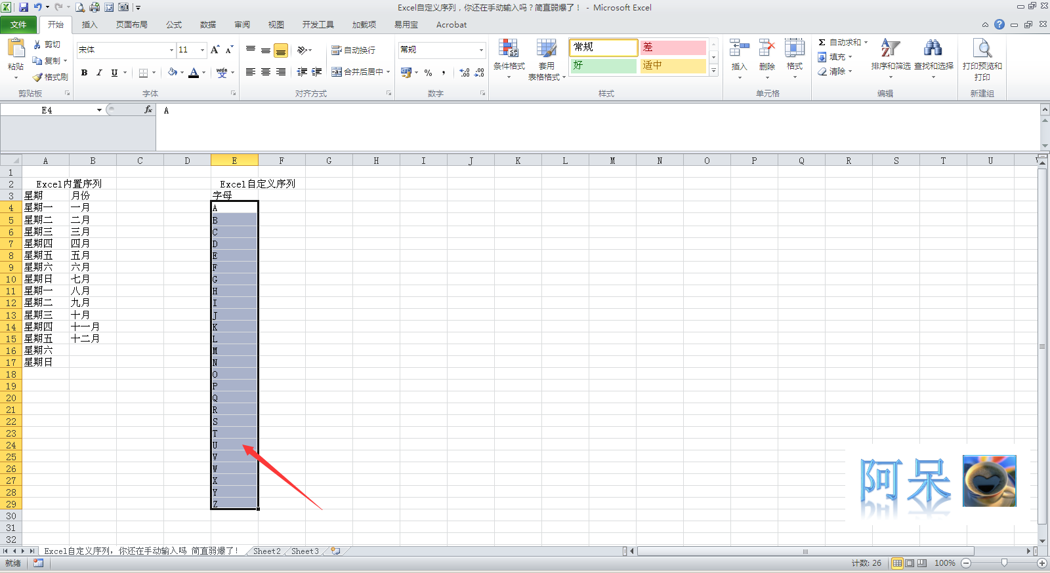Click the 格式 cells icon in 单元格 group
Viewport: 1050px width, 573px height.
tap(795, 48)
